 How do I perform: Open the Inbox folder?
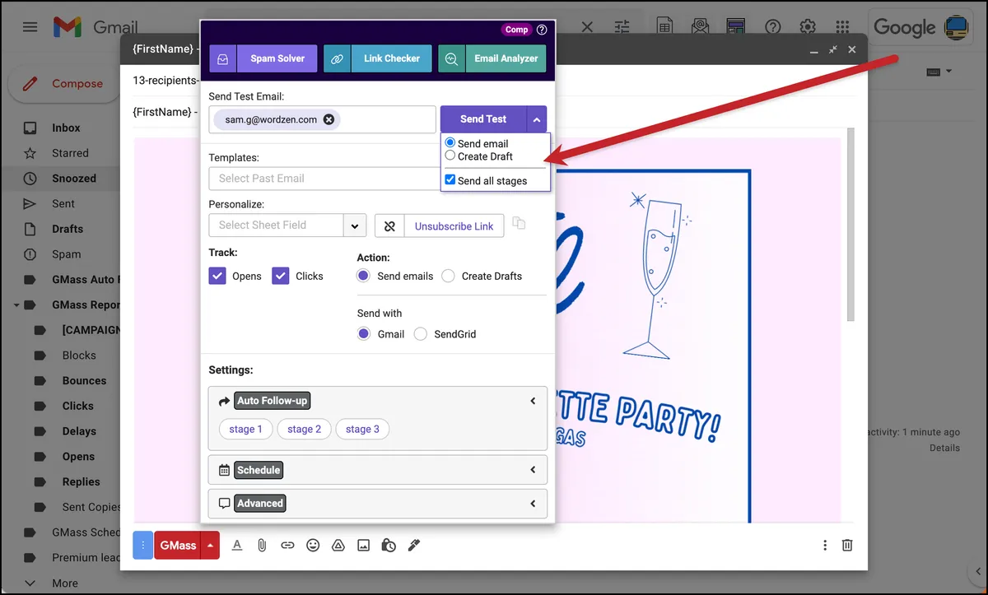click(x=66, y=128)
